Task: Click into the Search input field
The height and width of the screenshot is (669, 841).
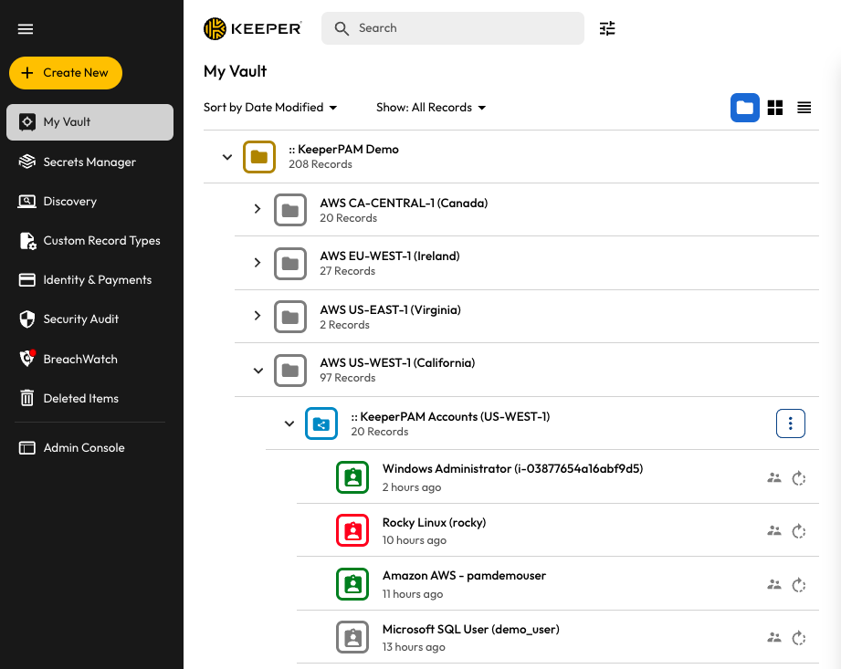Action: [x=466, y=28]
